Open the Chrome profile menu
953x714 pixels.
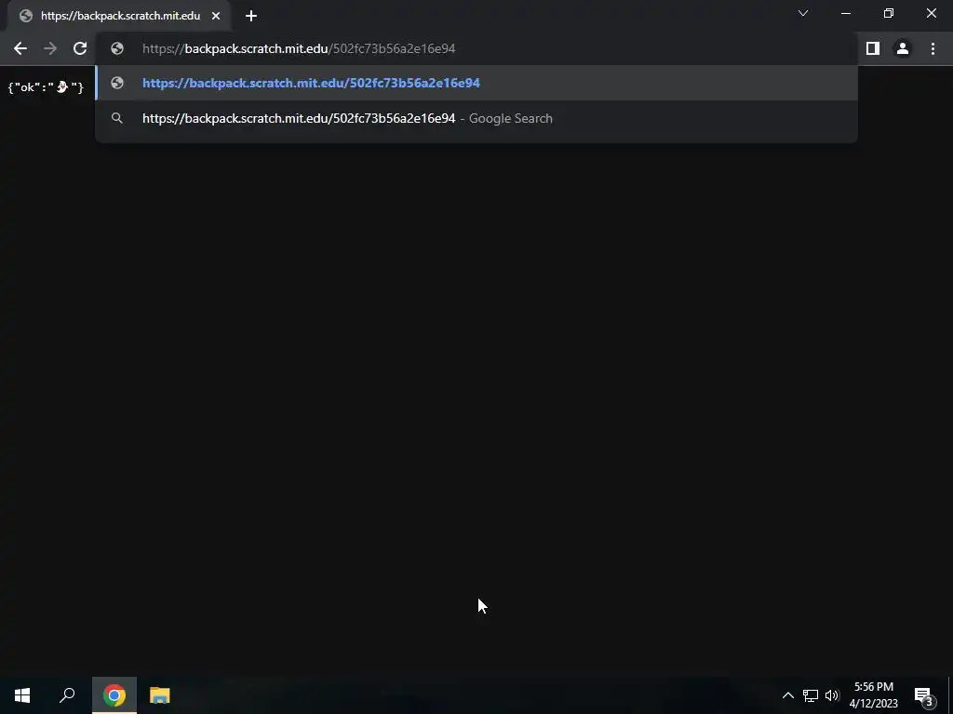(x=903, y=48)
